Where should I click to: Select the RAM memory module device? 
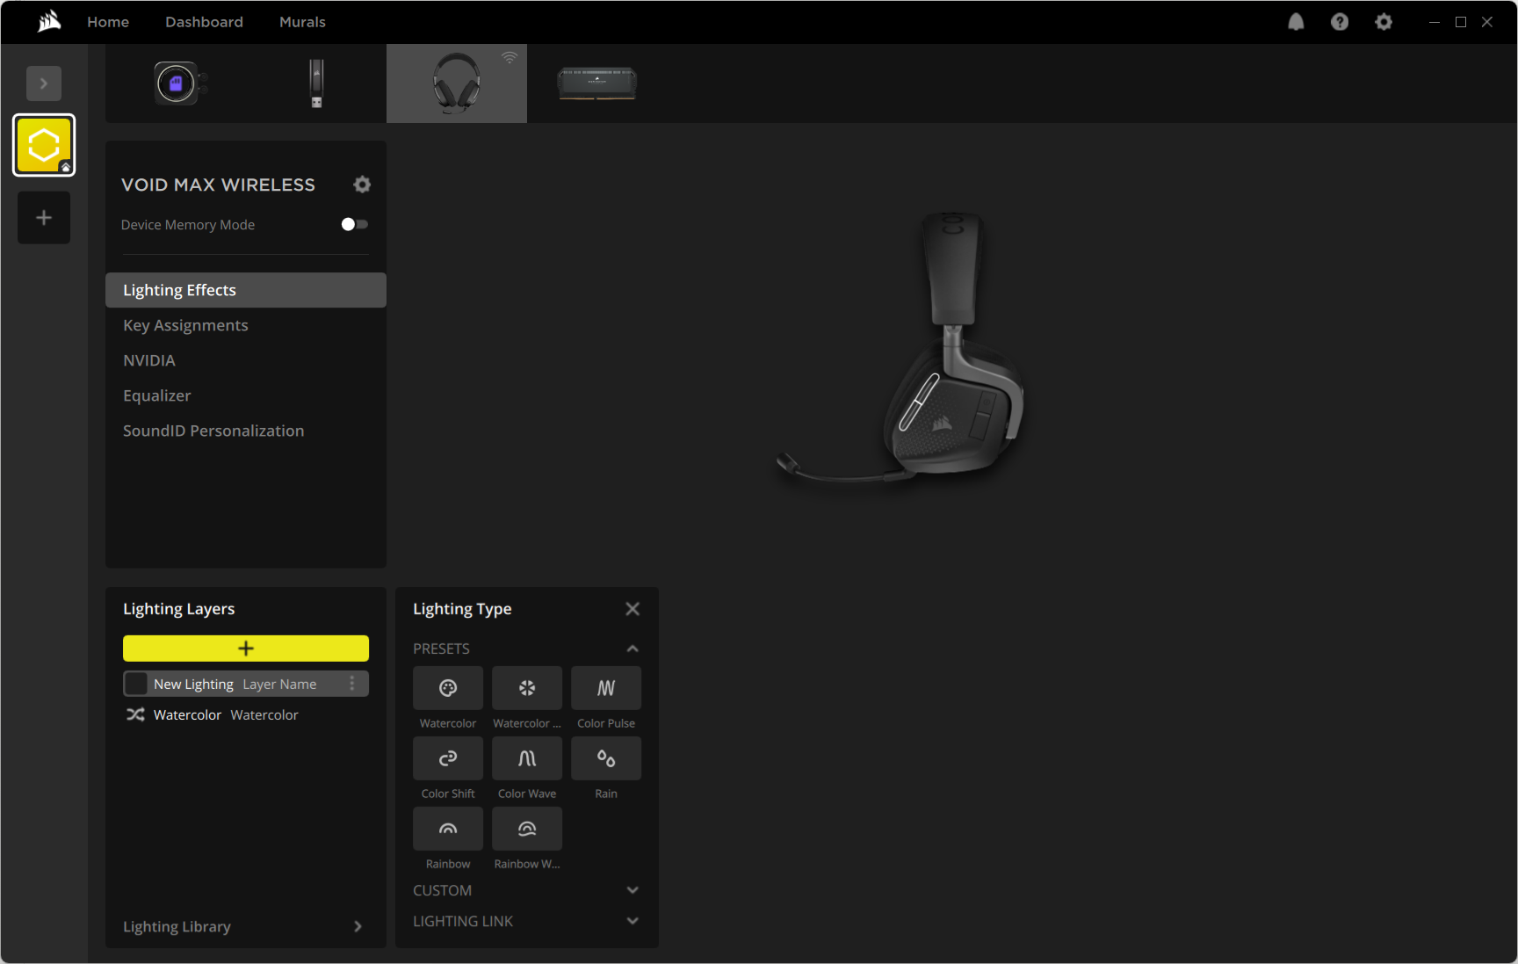(x=597, y=84)
